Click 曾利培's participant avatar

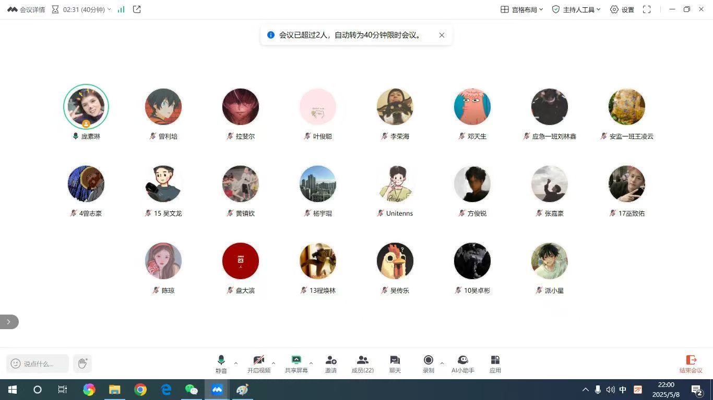coord(163,107)
